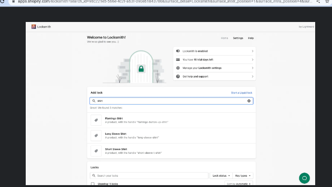The height and width of the screenshot is (187, 332).
Task: Open the Help tab
Action: point(251,38)
